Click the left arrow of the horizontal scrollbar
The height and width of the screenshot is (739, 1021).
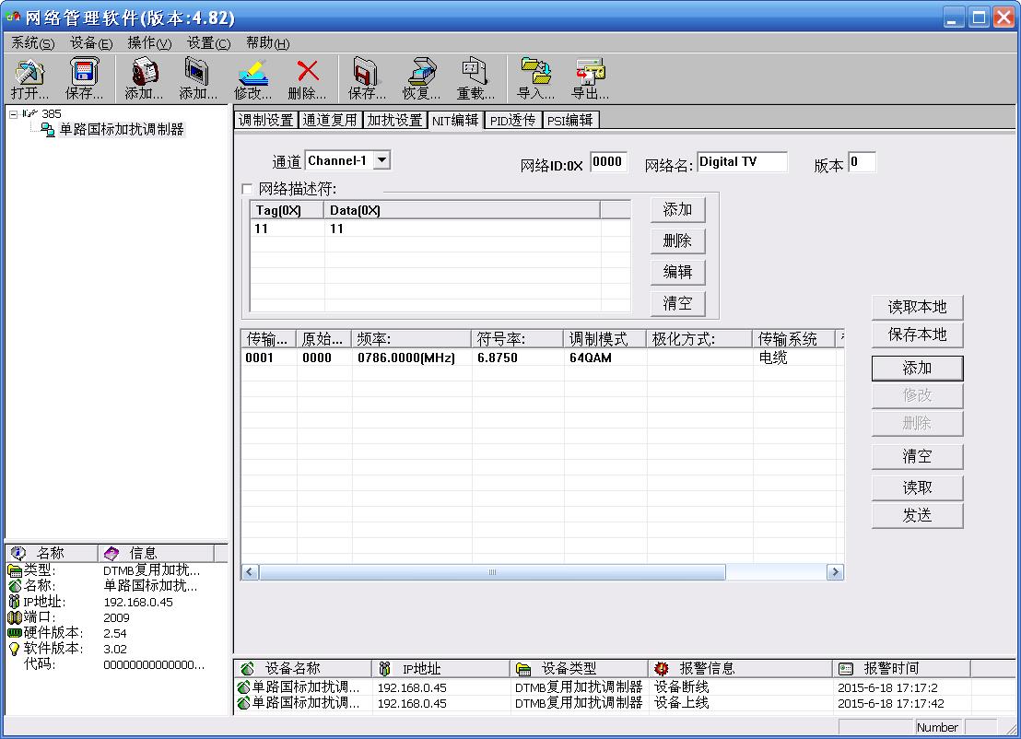coord(250,572)
